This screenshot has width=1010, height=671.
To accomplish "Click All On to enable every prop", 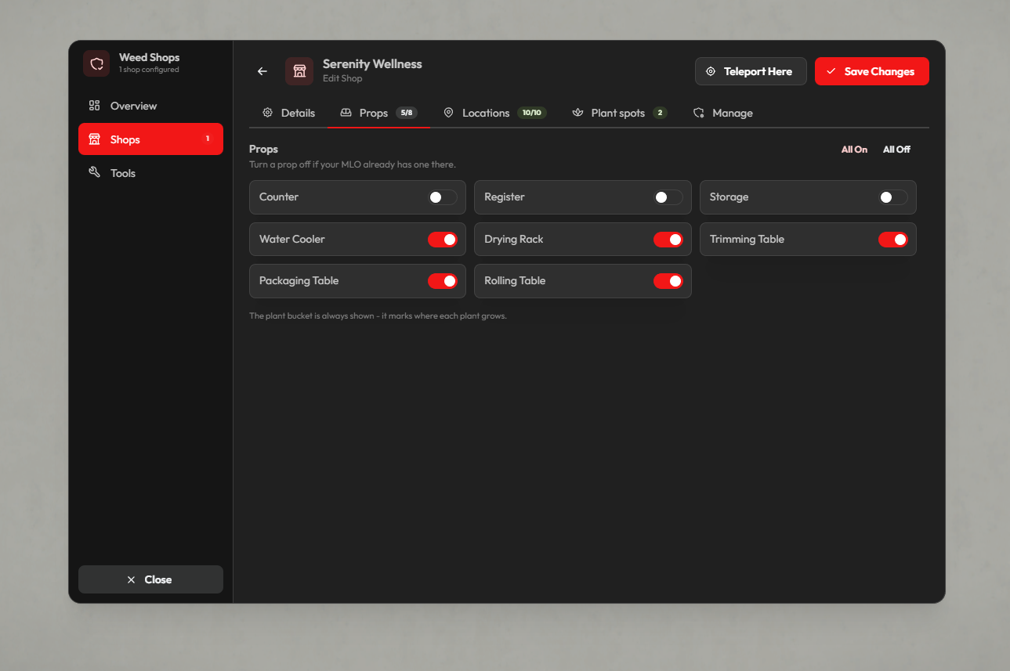I will pos(854,150).
